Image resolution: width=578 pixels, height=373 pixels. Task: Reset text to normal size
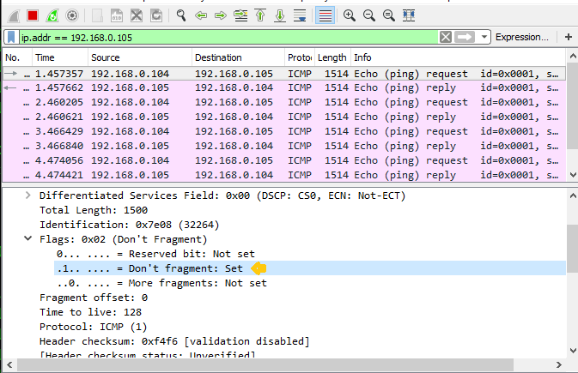pyautogui.click(x=389, y=15)
